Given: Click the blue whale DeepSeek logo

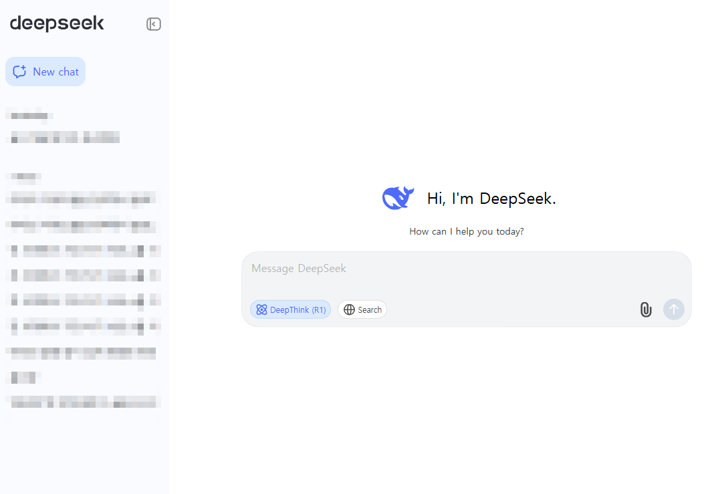Looking at the screenshot, I should [x=398, y=198].
